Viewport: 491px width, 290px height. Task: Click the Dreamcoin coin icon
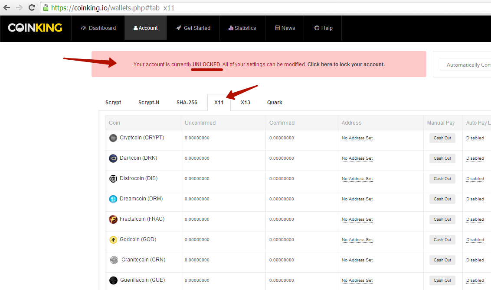pos(113,199)
